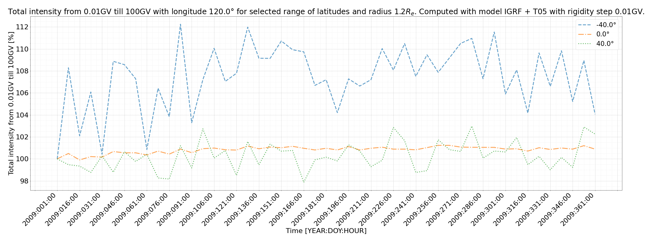Click the y-axis tick label 98
Image resolution: width=652 pixels, height=242 pixels.
point(24,181)
